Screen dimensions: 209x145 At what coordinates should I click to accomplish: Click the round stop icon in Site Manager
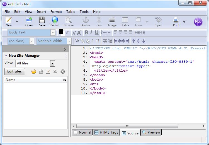click(63, 72)
